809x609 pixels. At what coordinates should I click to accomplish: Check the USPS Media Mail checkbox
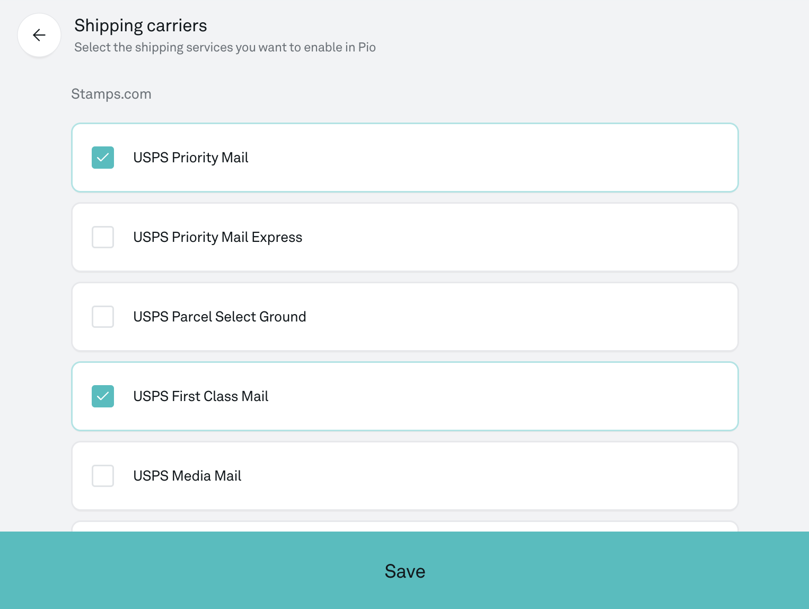point(103,476)
